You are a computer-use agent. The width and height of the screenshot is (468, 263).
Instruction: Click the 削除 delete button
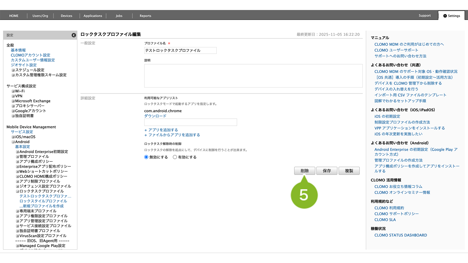click(x=305, y=171)
